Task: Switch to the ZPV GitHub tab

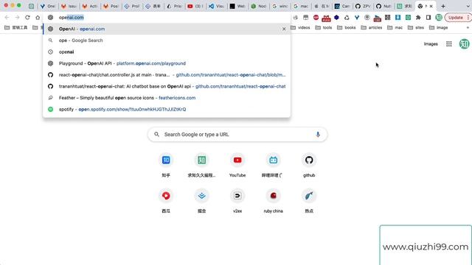Action: 363,6
